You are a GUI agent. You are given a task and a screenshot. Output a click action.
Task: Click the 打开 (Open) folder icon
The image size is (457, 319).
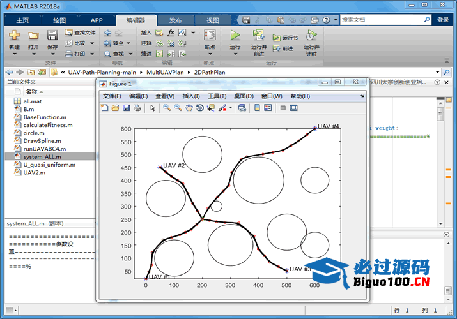[33, 36]
